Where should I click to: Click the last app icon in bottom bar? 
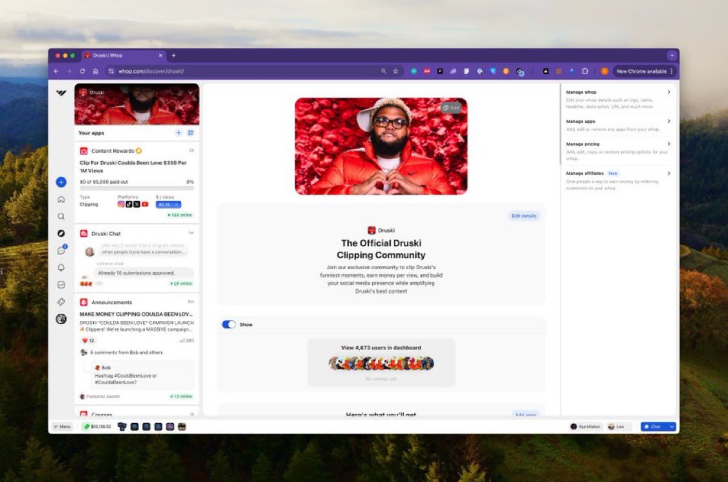point(182,426)
